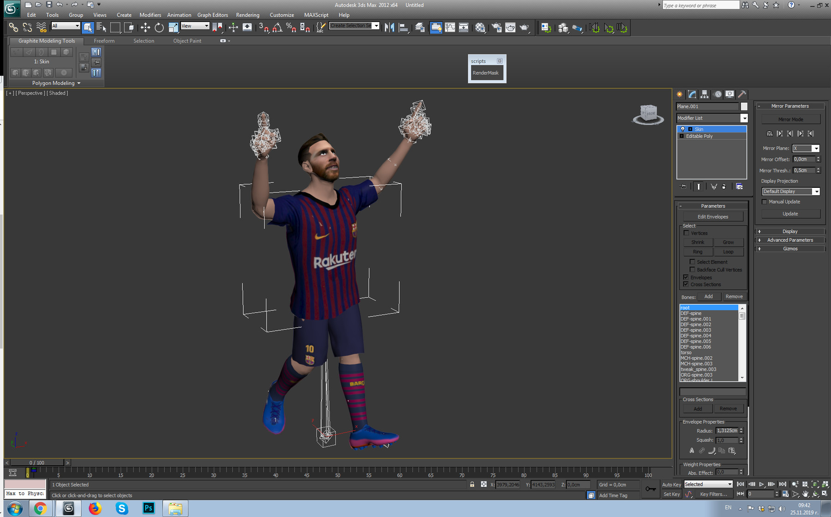Viewport: 831px width, 517px height.
Task: Change Mirror Plane from X dropdown
Action: click(816, 148)
